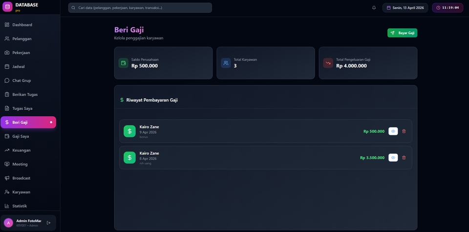469x232 pixels.
Task: Open the Admin FotoMar profile card
Action: (28, 223)
